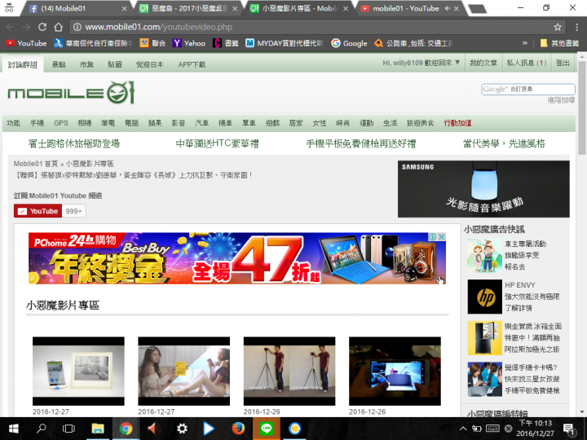Go back using the back arrow
587x440 pixels.
[x=10, y=27]
